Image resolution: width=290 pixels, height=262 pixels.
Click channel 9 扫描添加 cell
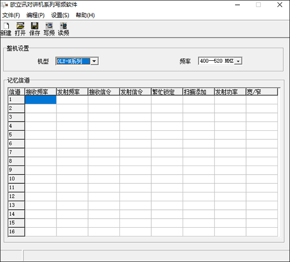pyautogui.click(x=199, y=170)
